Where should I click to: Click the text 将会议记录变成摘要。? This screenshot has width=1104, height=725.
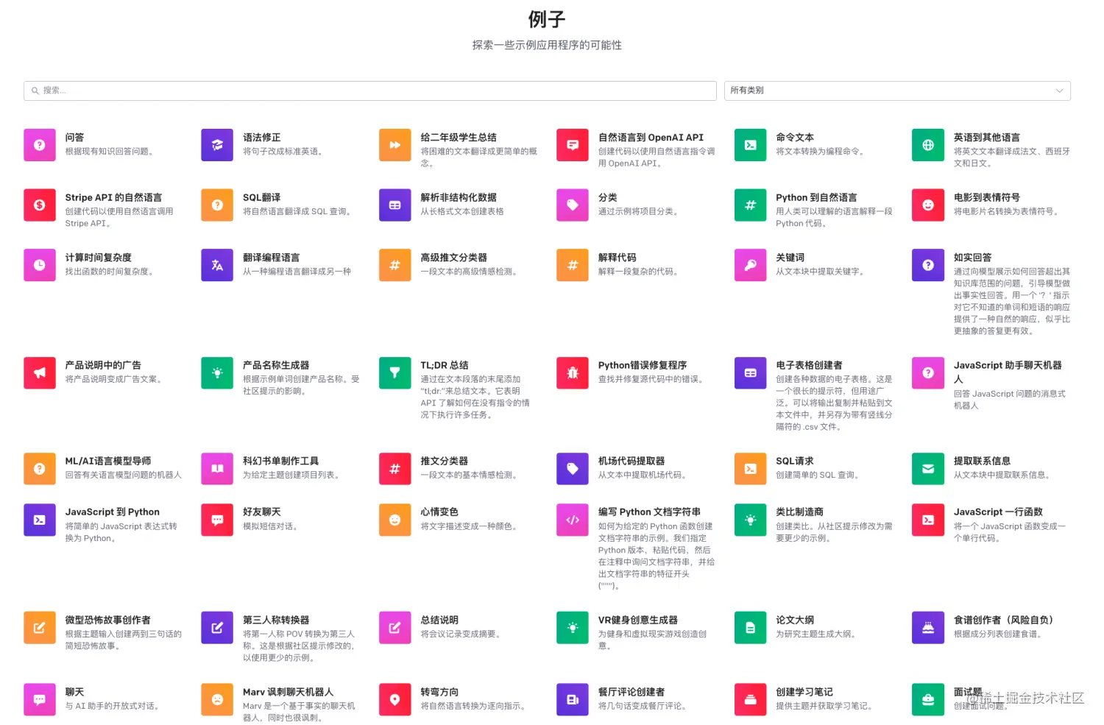tap(461, 634)
